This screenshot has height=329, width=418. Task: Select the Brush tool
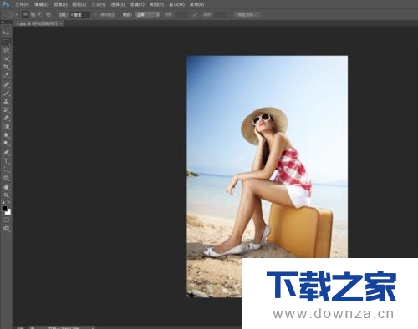point(6,93)
